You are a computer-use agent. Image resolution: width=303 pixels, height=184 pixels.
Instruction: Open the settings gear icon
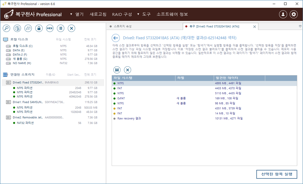(x=293, y=14)
